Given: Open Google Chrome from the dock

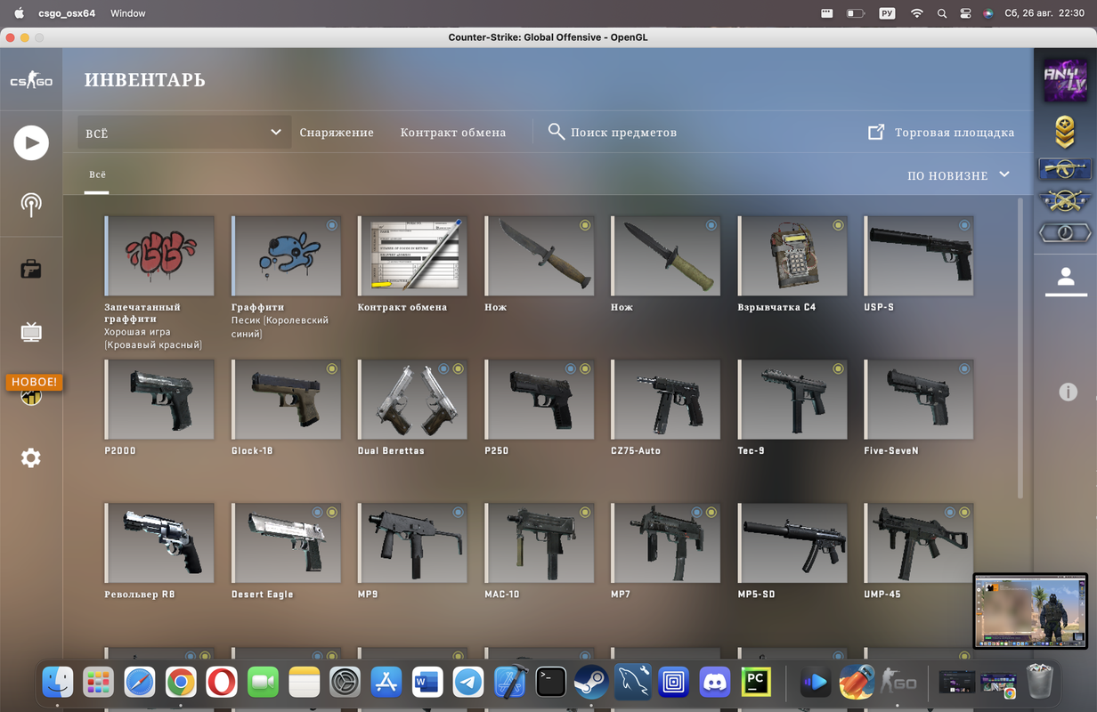Looking at the screenshot, I should tap(181, 683).
